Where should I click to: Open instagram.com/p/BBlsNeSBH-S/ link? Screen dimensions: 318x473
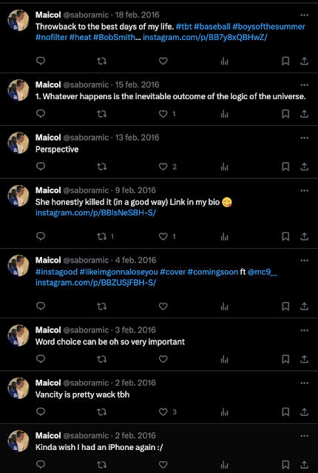[96, 212]
